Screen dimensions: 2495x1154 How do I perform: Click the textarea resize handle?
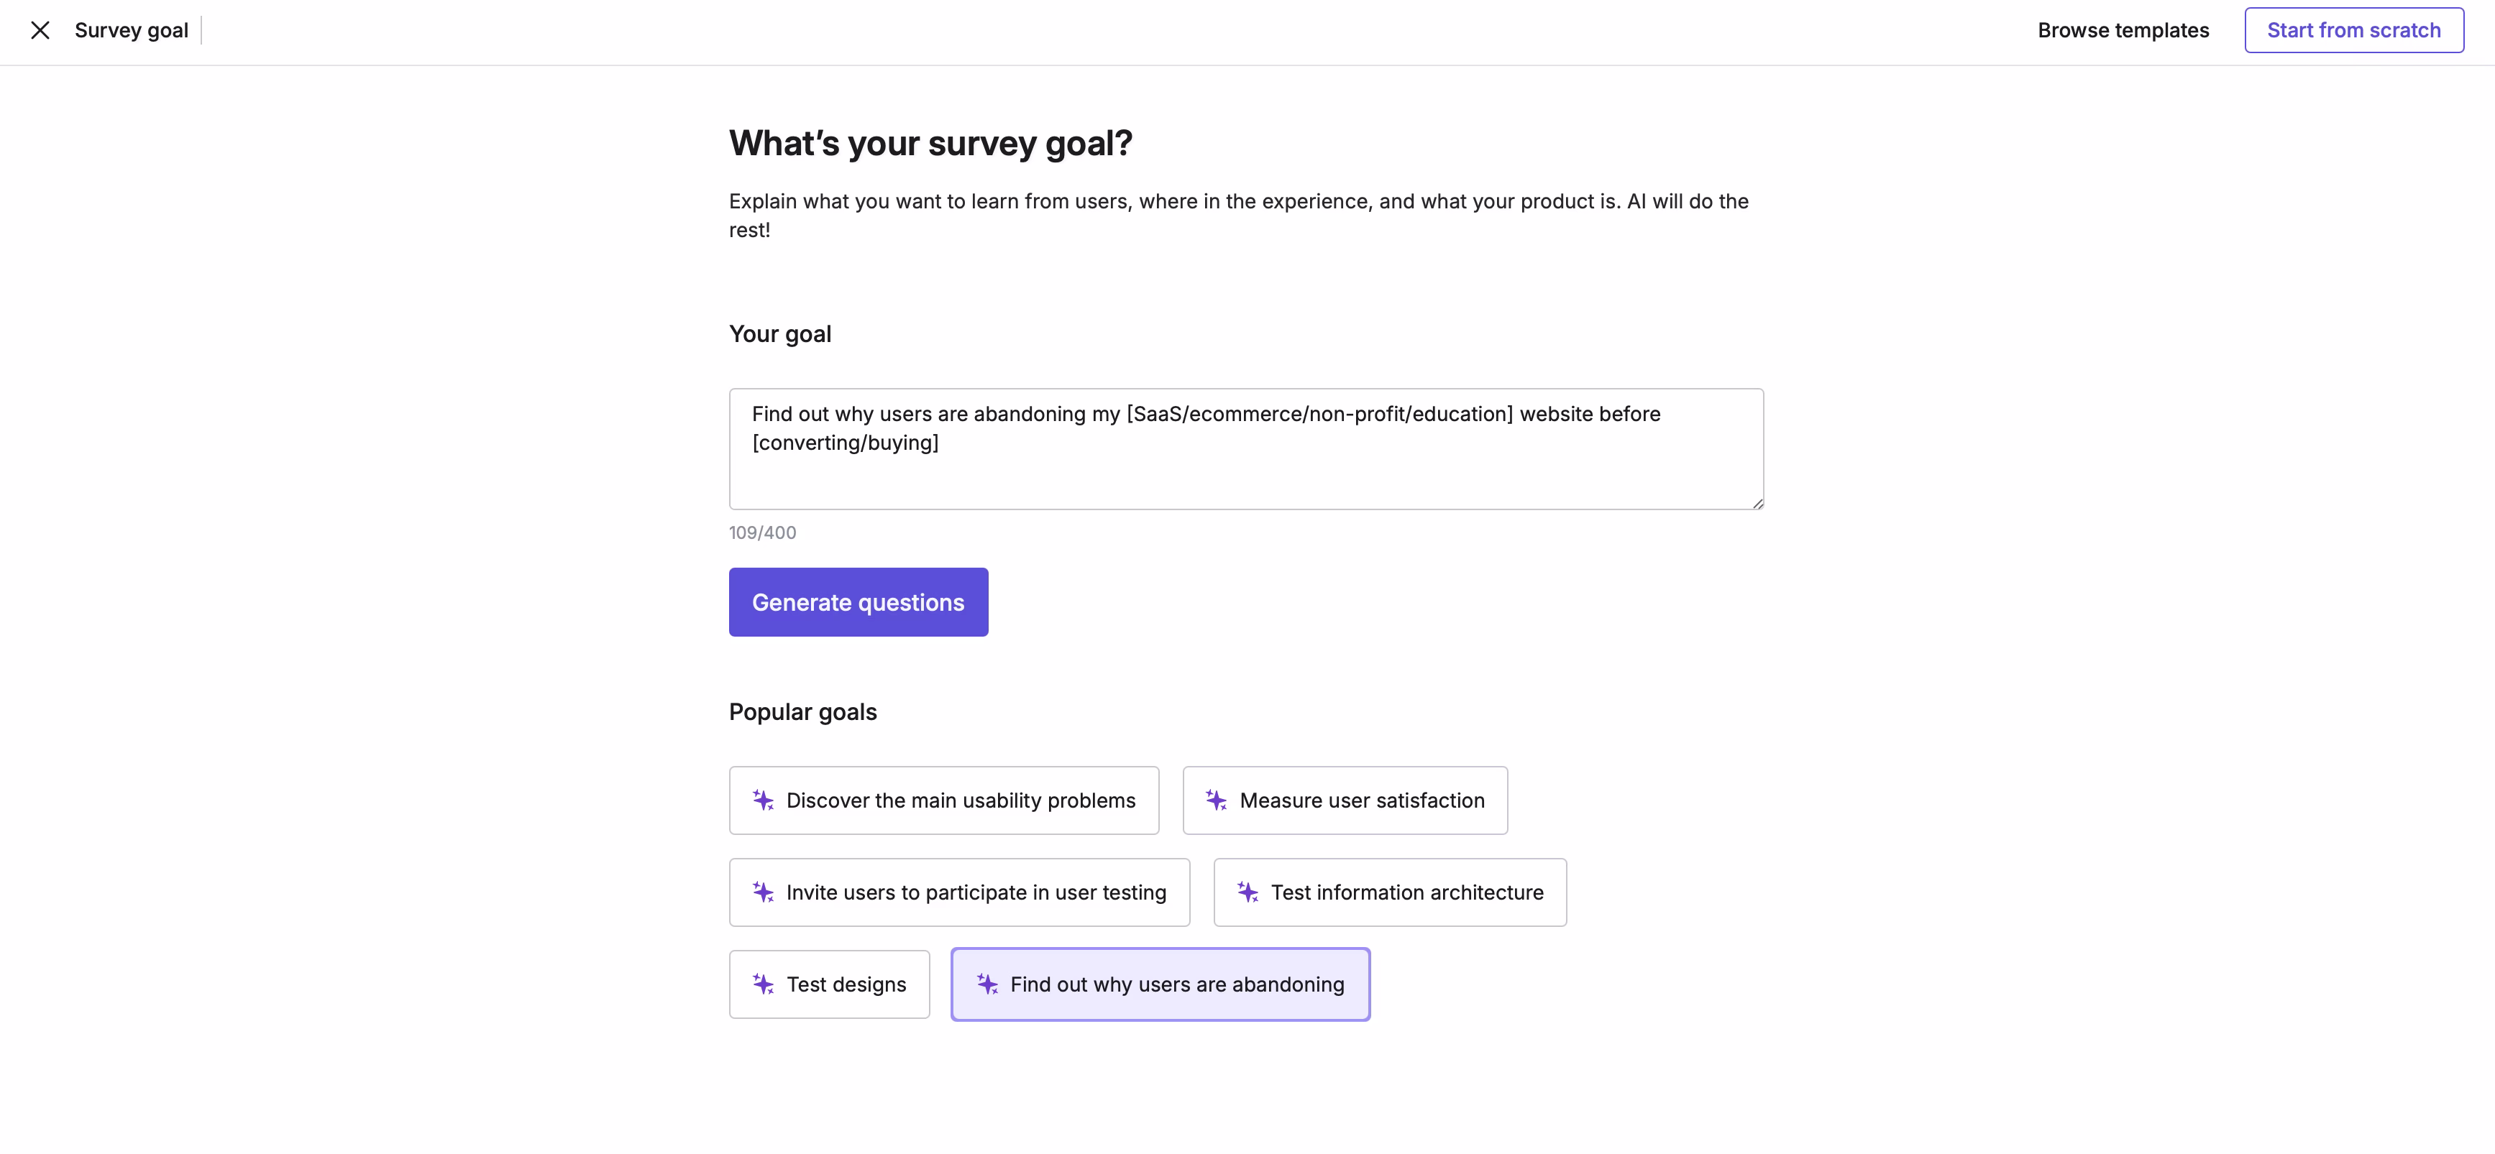pos(1755,501)
